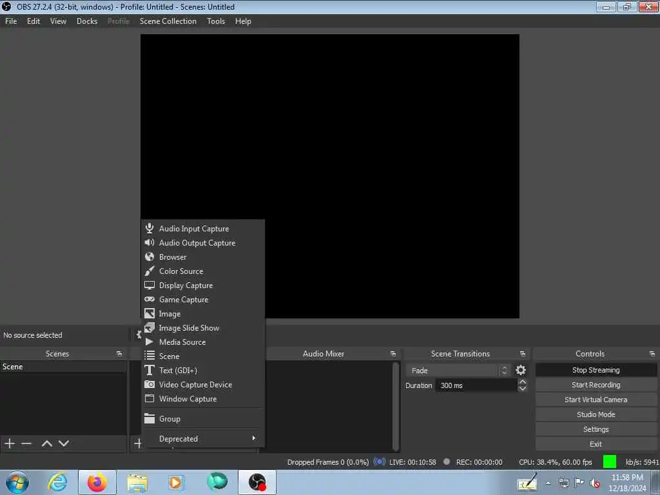The width and height of the screenshot is (660, 495).
Task: Open the Docks menu
Action: point(87,21)
